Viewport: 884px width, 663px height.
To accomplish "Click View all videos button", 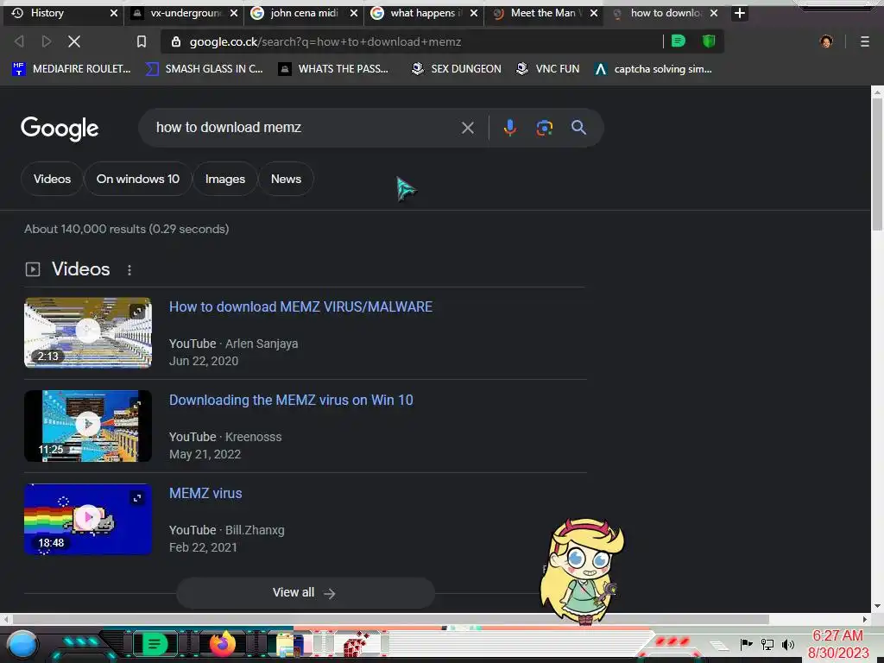I will point(306,592).
